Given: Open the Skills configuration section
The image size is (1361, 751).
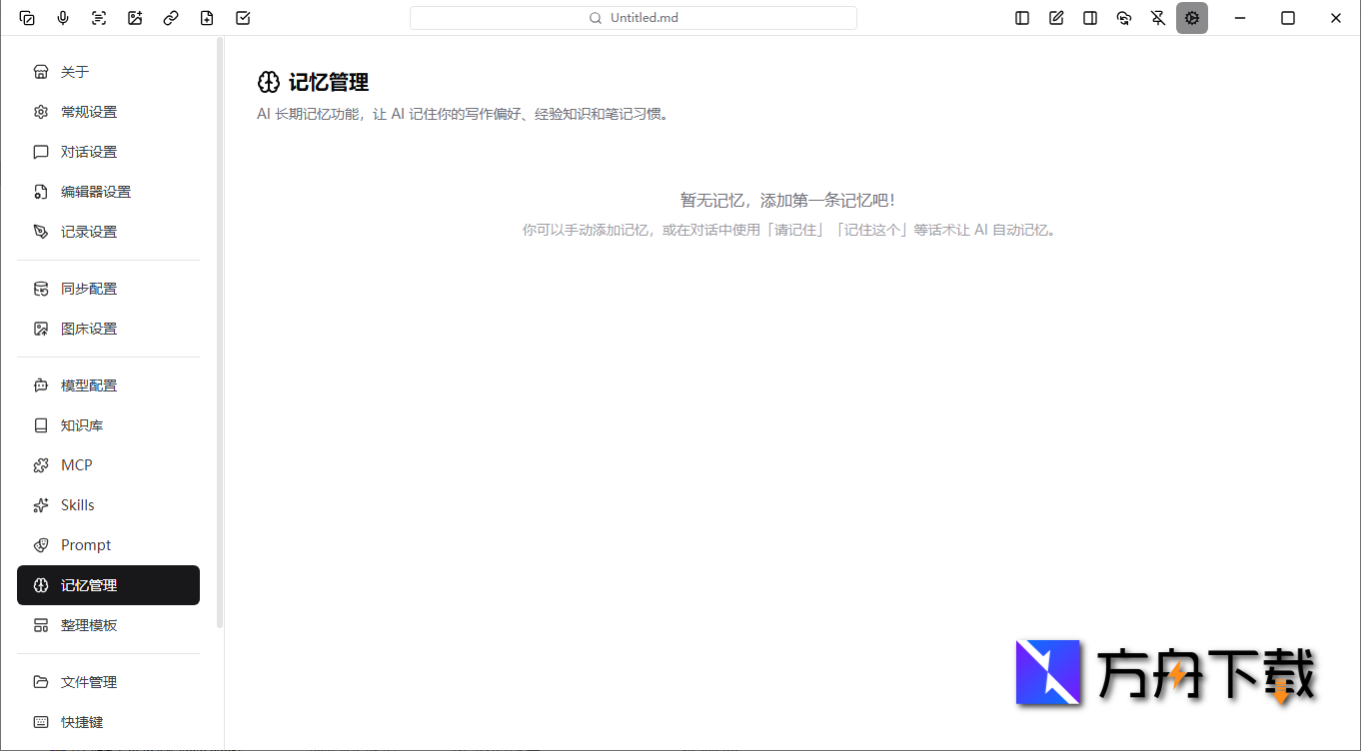Looking at the screenshot, I should click(x=77, y=504).
